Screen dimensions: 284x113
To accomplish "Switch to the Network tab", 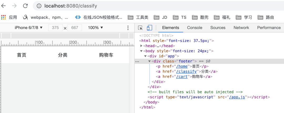I will click(x=241, y=28).
